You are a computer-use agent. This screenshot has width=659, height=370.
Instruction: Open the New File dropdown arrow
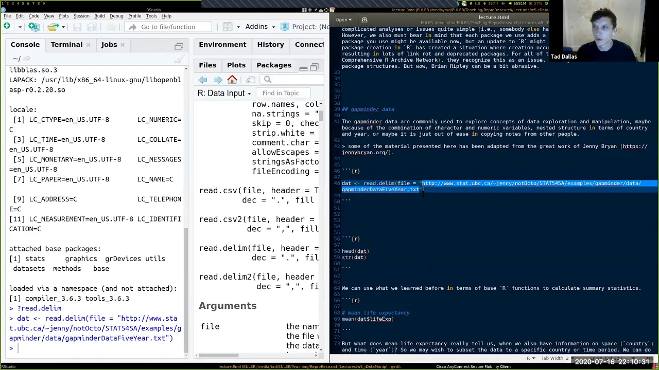(20, 27)
